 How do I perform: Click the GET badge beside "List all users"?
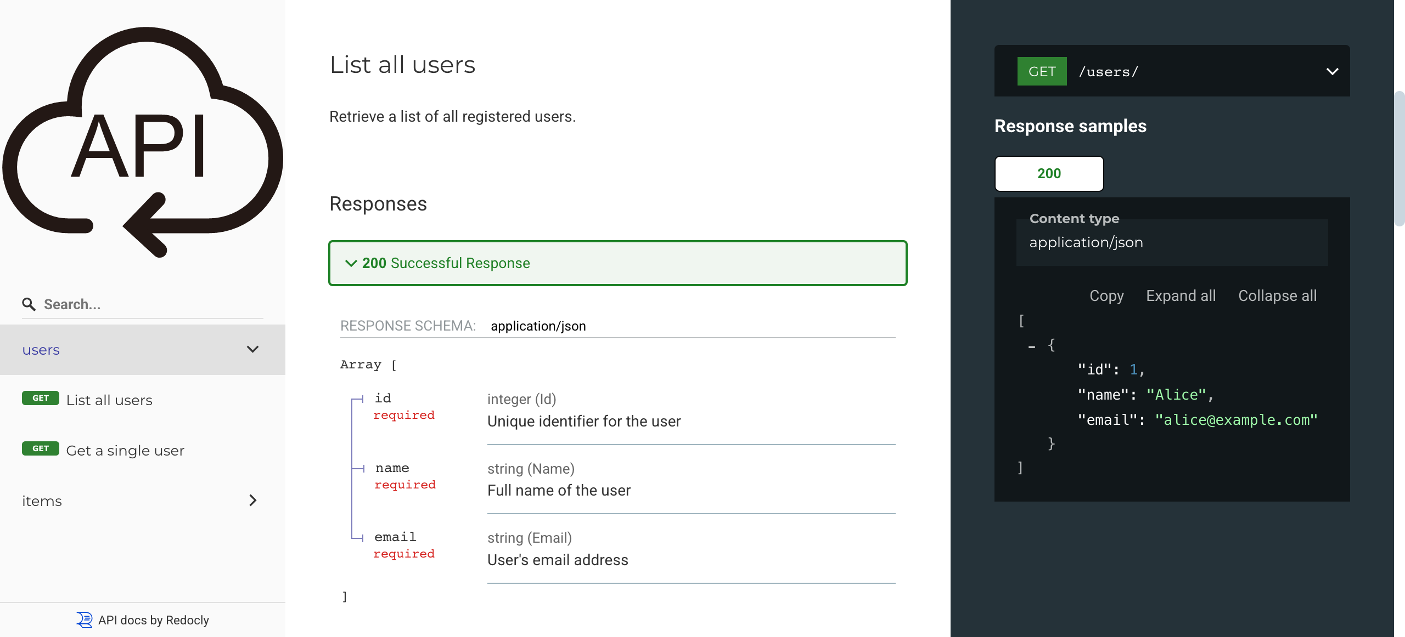pyautogui.click(x=40, y=399)
